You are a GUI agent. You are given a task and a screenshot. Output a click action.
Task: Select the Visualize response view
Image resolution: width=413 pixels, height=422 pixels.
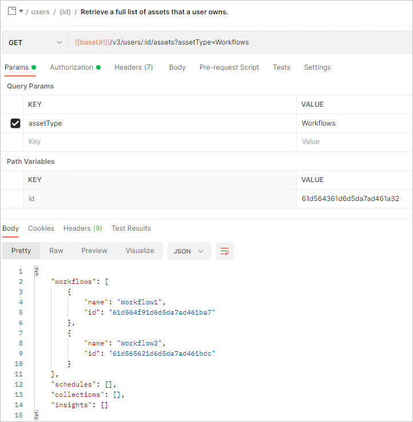(140, 251)
